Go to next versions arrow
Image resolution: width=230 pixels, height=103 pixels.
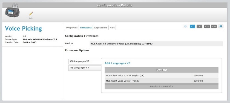coord(221,26)
